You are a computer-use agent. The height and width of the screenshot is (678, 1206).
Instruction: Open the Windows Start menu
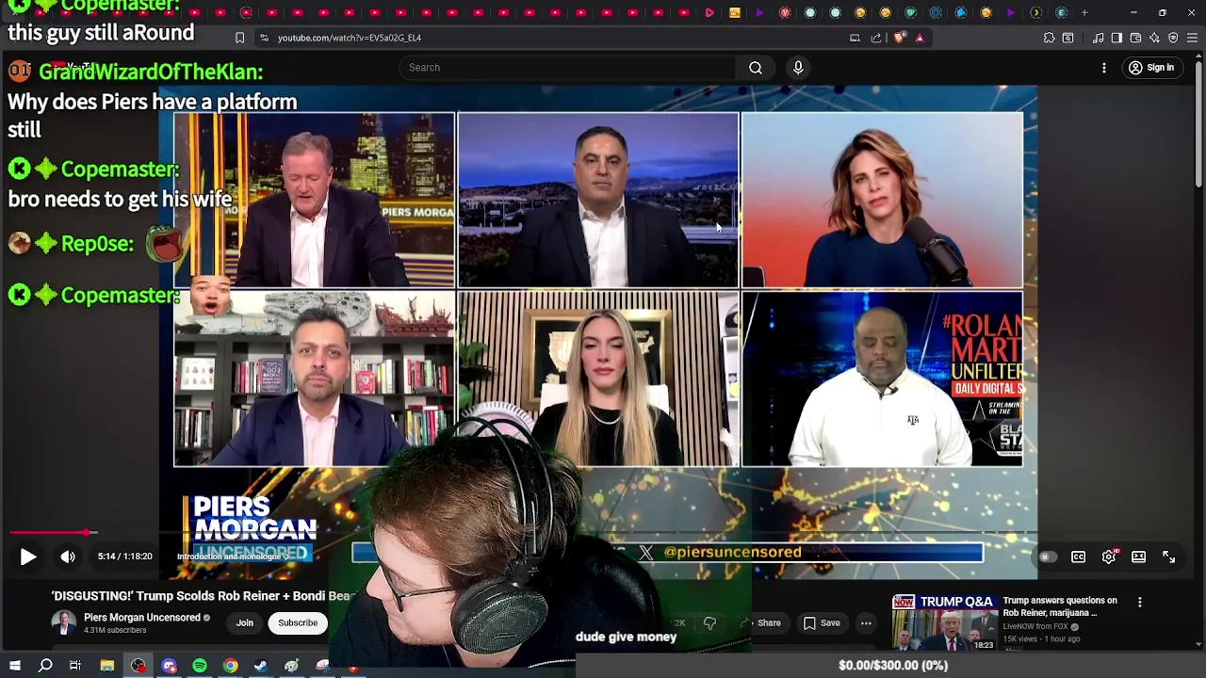coord(14,666)
